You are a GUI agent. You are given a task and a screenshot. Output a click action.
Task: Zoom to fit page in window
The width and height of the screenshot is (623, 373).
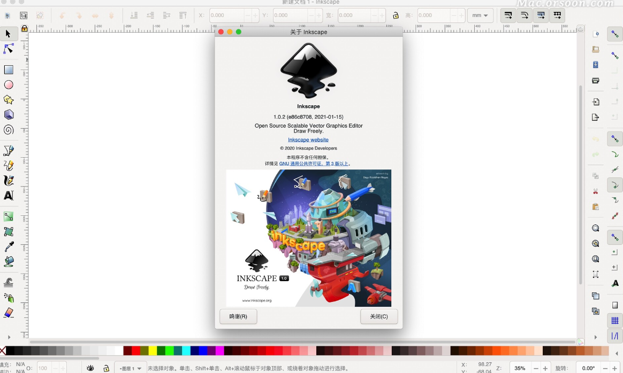point(595,259)
